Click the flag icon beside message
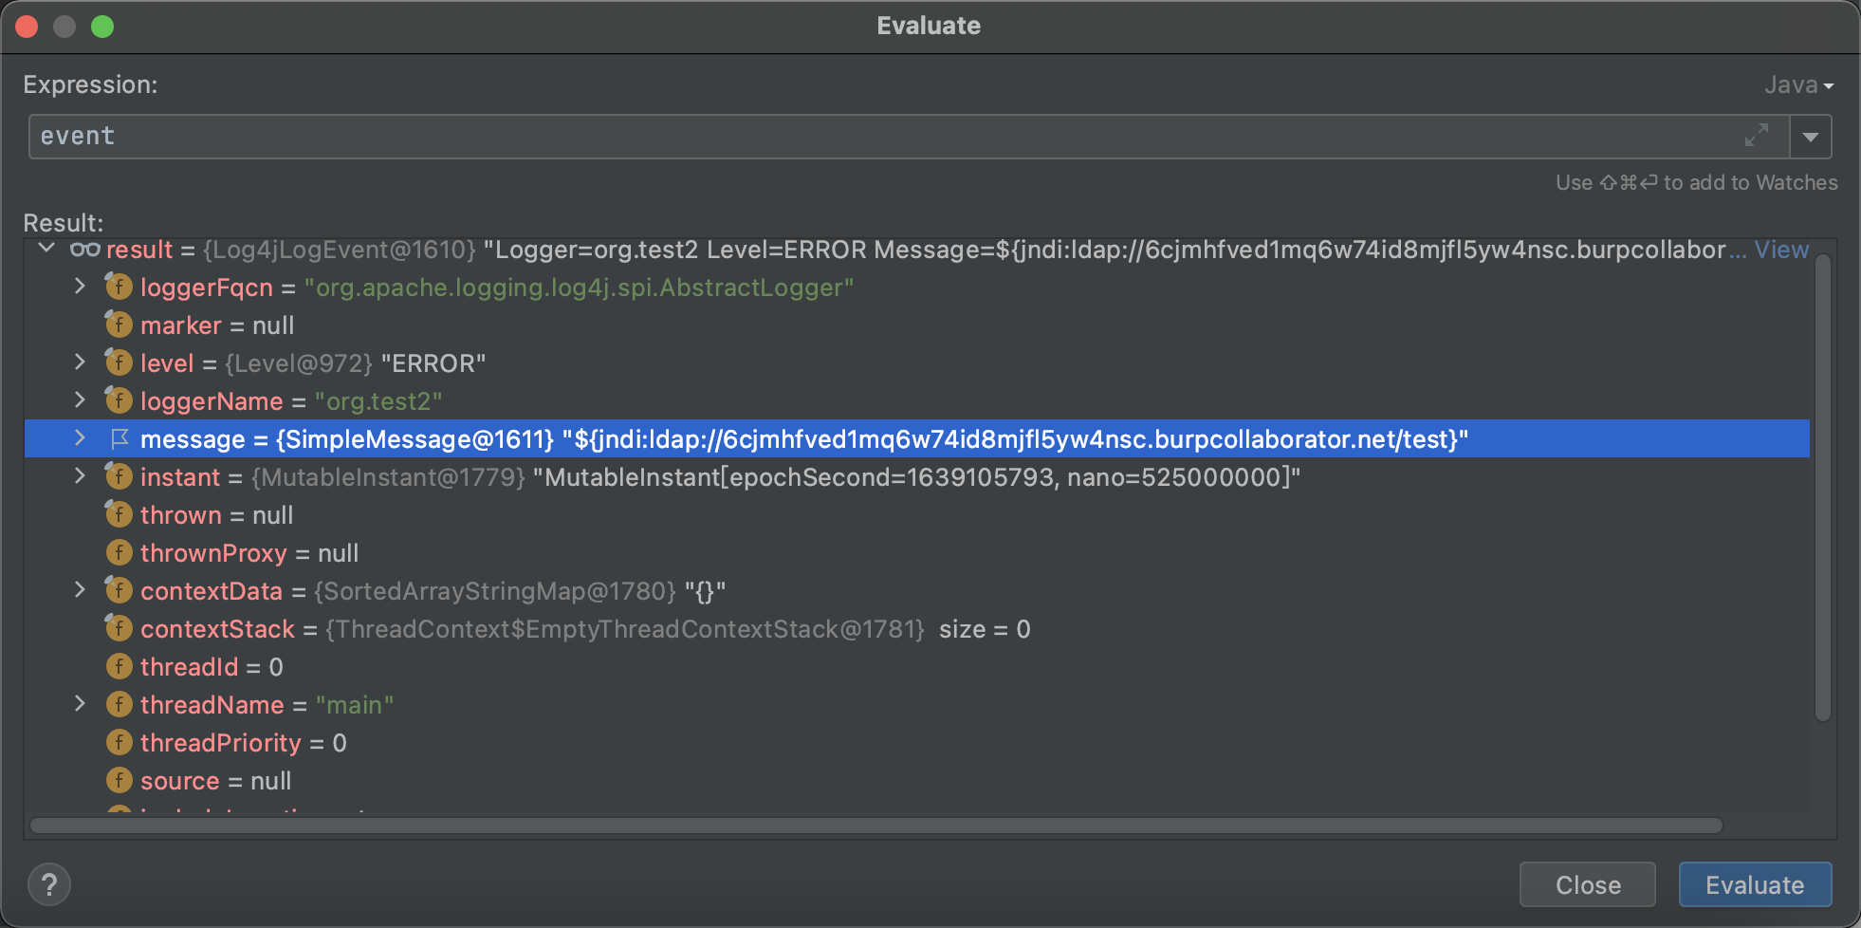 pyautogui.click(x=120, y=438)
